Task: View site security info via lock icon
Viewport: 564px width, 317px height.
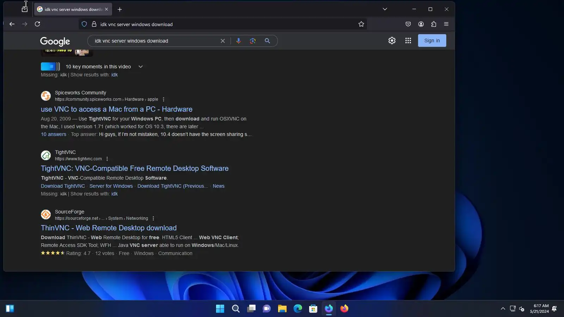Action: pos(94,24)
